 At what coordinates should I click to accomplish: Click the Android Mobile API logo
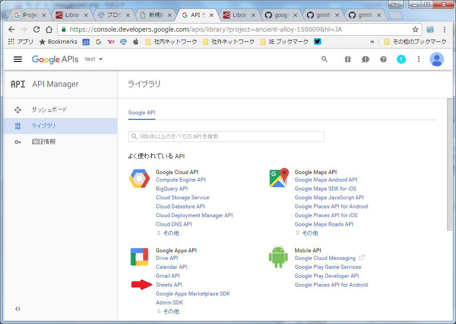278,257
